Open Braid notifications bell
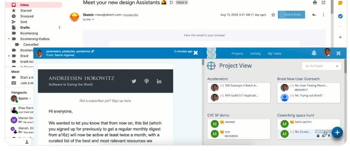 click(314, 53)
